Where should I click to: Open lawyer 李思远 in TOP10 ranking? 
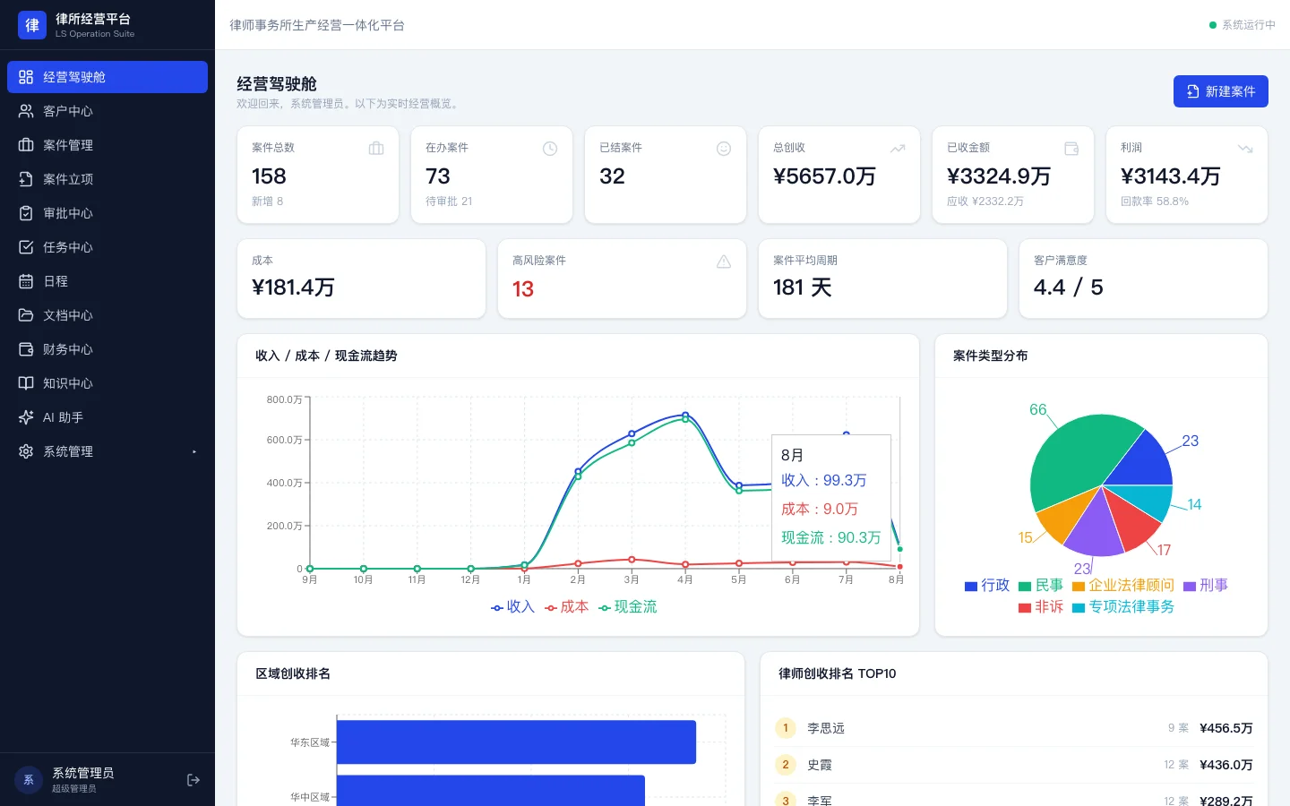[1014, 728]
